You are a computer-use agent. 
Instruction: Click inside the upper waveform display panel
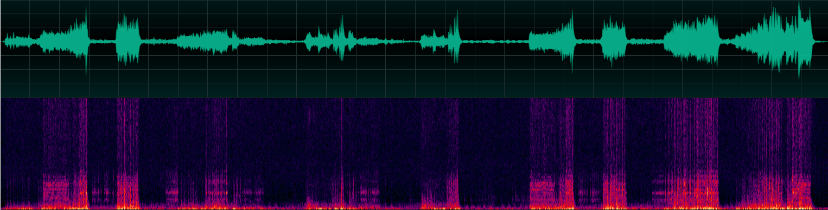click(x=414, y=49)
